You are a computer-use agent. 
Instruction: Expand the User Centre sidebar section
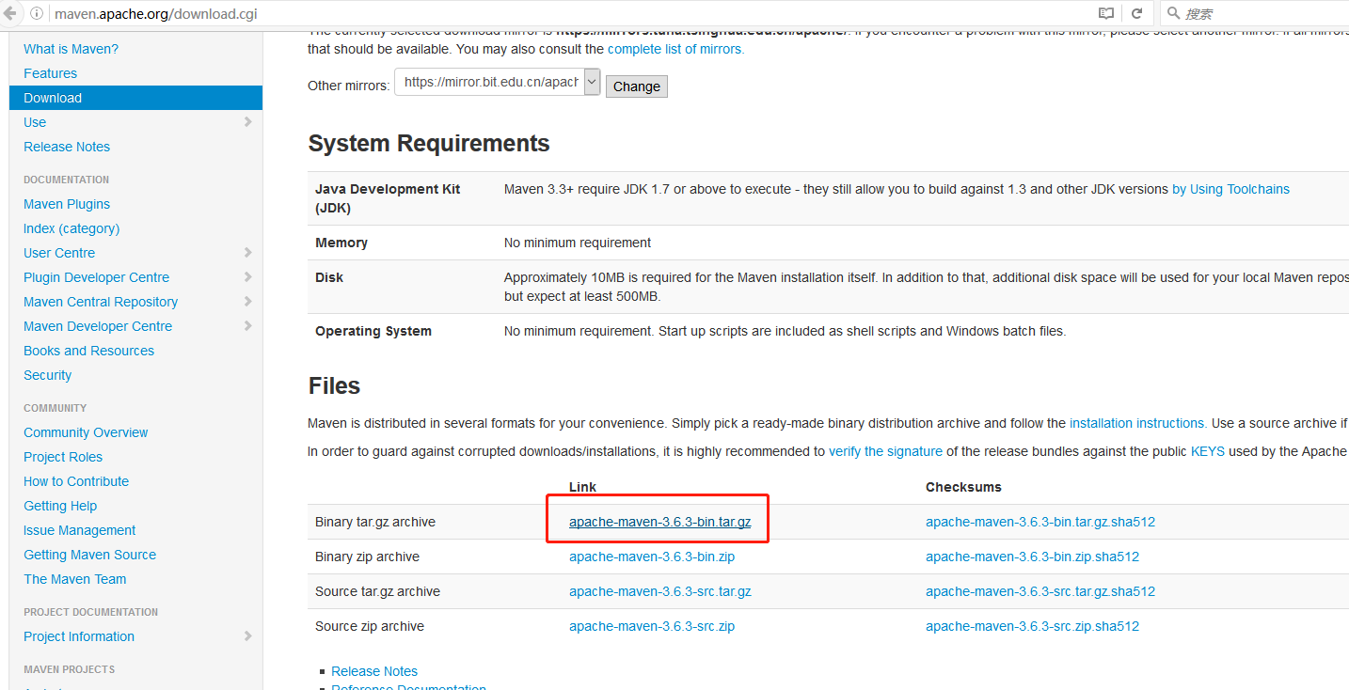click(248, 252)
